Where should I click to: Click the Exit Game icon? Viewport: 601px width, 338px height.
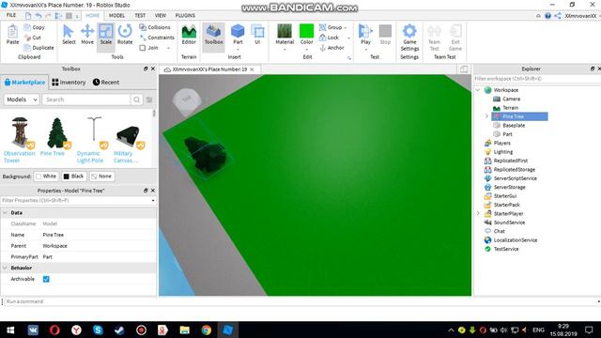click(x=455, y=31)
